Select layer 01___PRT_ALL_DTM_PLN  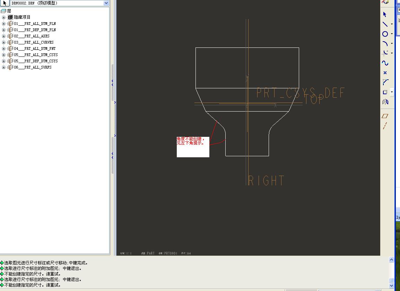coord(35,24)
